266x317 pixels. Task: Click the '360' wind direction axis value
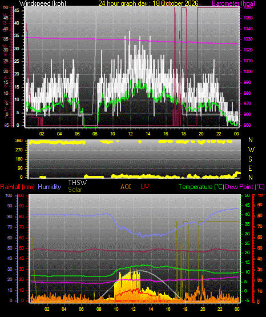click(x=19, y=141)
